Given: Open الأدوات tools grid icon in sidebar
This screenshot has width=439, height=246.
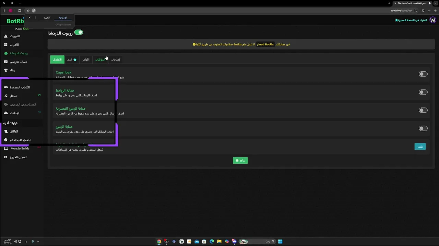Looking at the screenshot, I should point(6,45).
